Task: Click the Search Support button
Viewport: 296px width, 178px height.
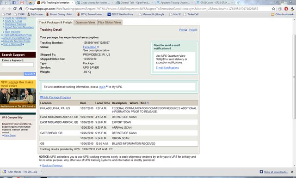Action: (30, 74)
